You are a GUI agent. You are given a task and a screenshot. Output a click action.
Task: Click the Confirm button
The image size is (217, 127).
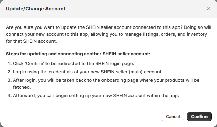pyautogui.click(x=199, y=117)
